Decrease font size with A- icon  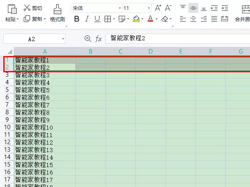pos(168,8)
